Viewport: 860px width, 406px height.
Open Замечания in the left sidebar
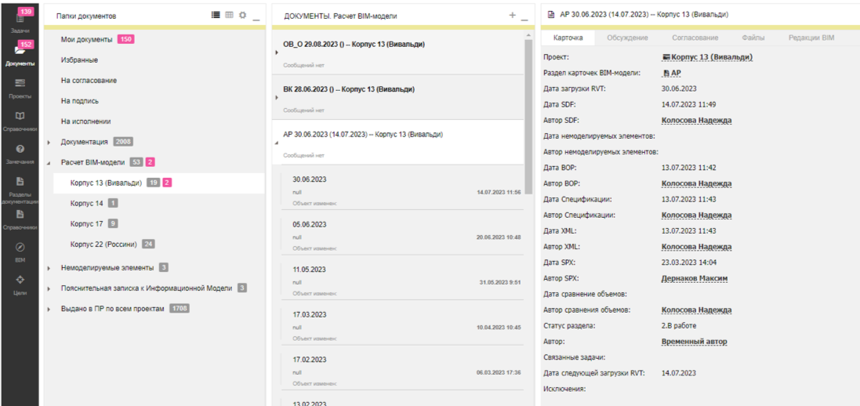(x=20, y=154)
